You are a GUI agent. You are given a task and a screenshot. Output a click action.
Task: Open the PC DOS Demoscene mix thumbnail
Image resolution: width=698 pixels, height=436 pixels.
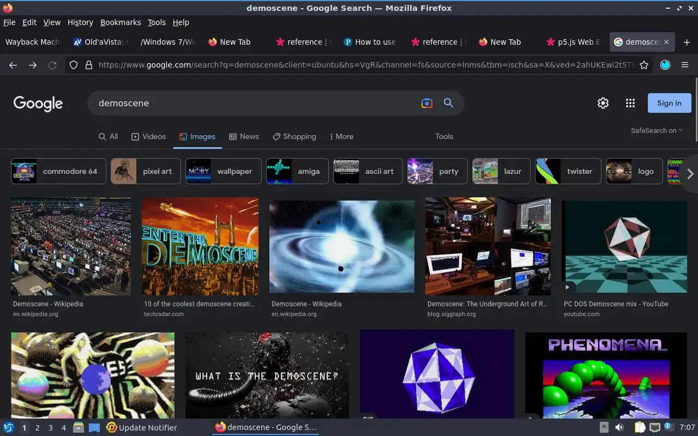pyautogui.click(x=624, y=246)
